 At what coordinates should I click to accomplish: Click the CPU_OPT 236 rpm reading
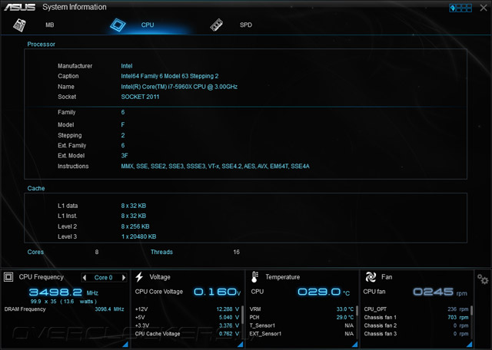pyautogui.click(x=458, y=309)
